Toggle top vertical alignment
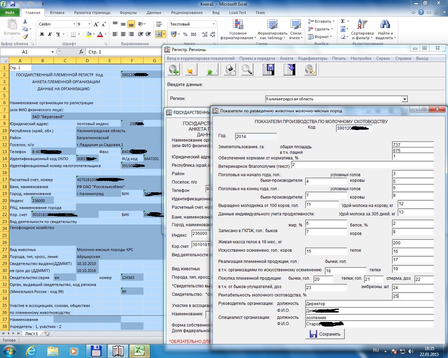448x358 pixels. click(x=115, y=24)
